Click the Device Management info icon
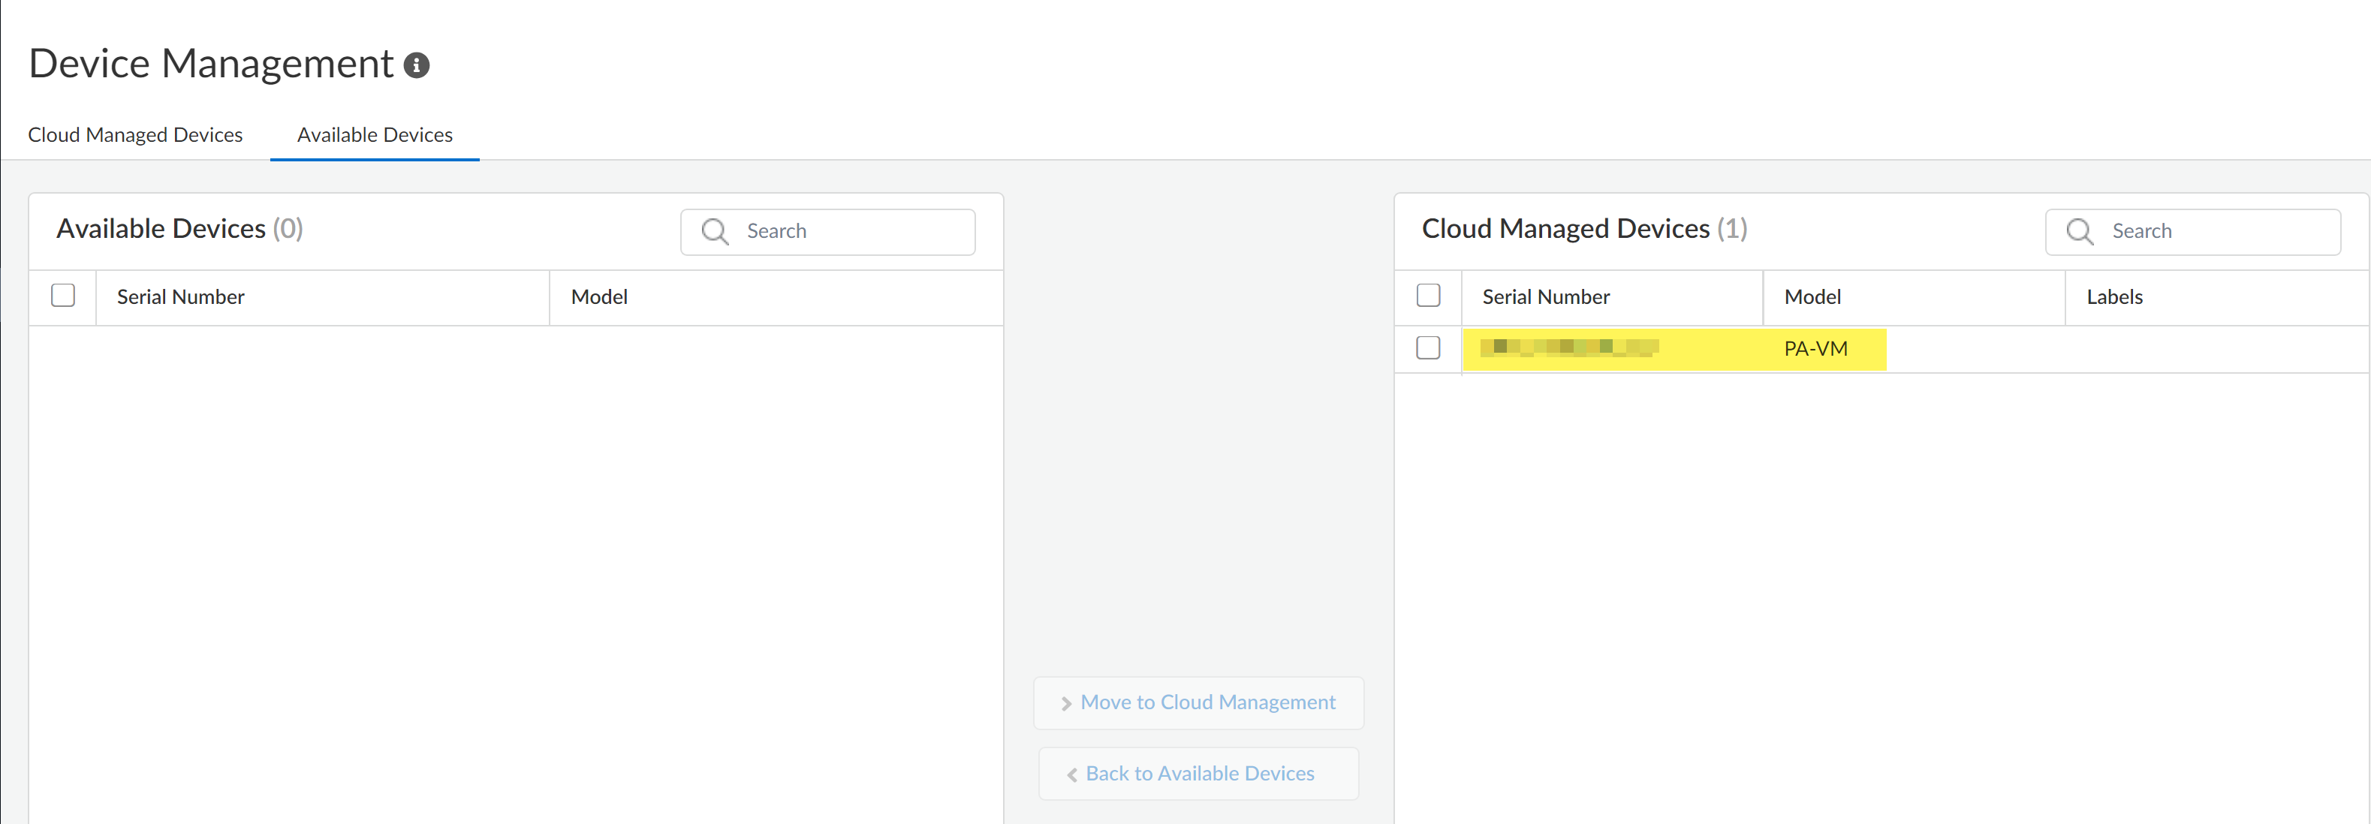Image resolution: width=2371 pixels, height=824 pixels. coord(417,65)
